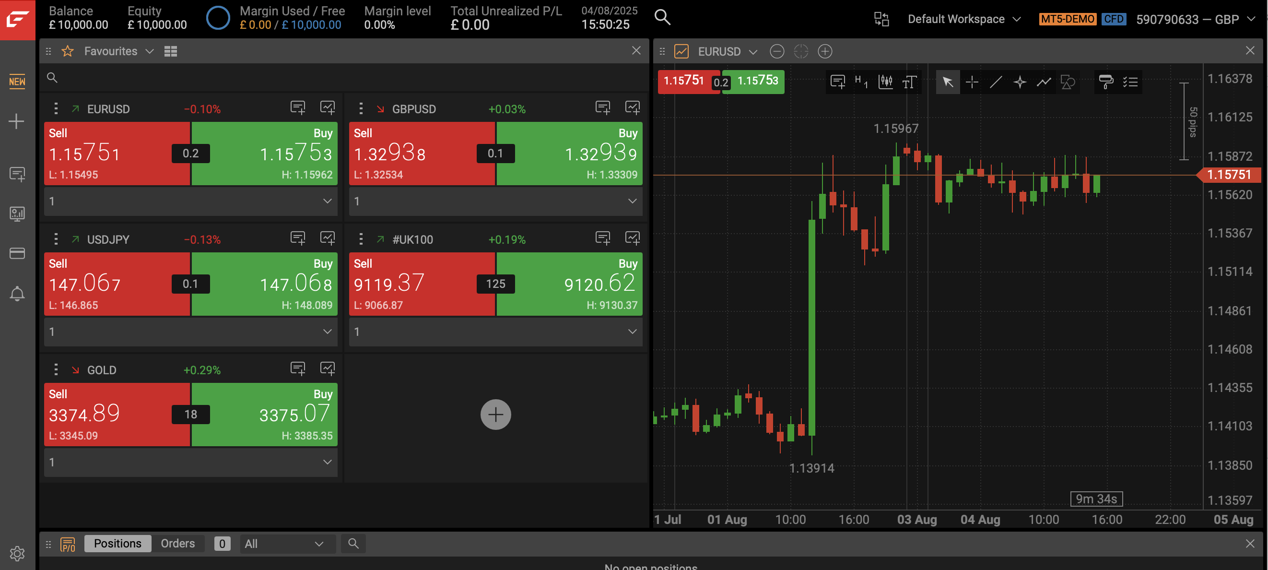
Task: Sell USDJPY at 147.067
Action: pos(117,284)
